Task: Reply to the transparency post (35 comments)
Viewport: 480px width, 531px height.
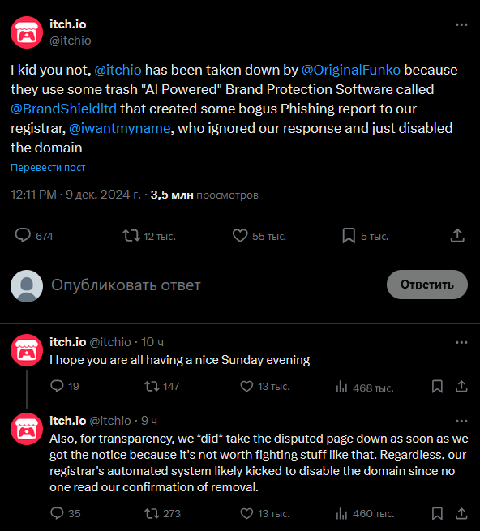Action: (57, 514)
